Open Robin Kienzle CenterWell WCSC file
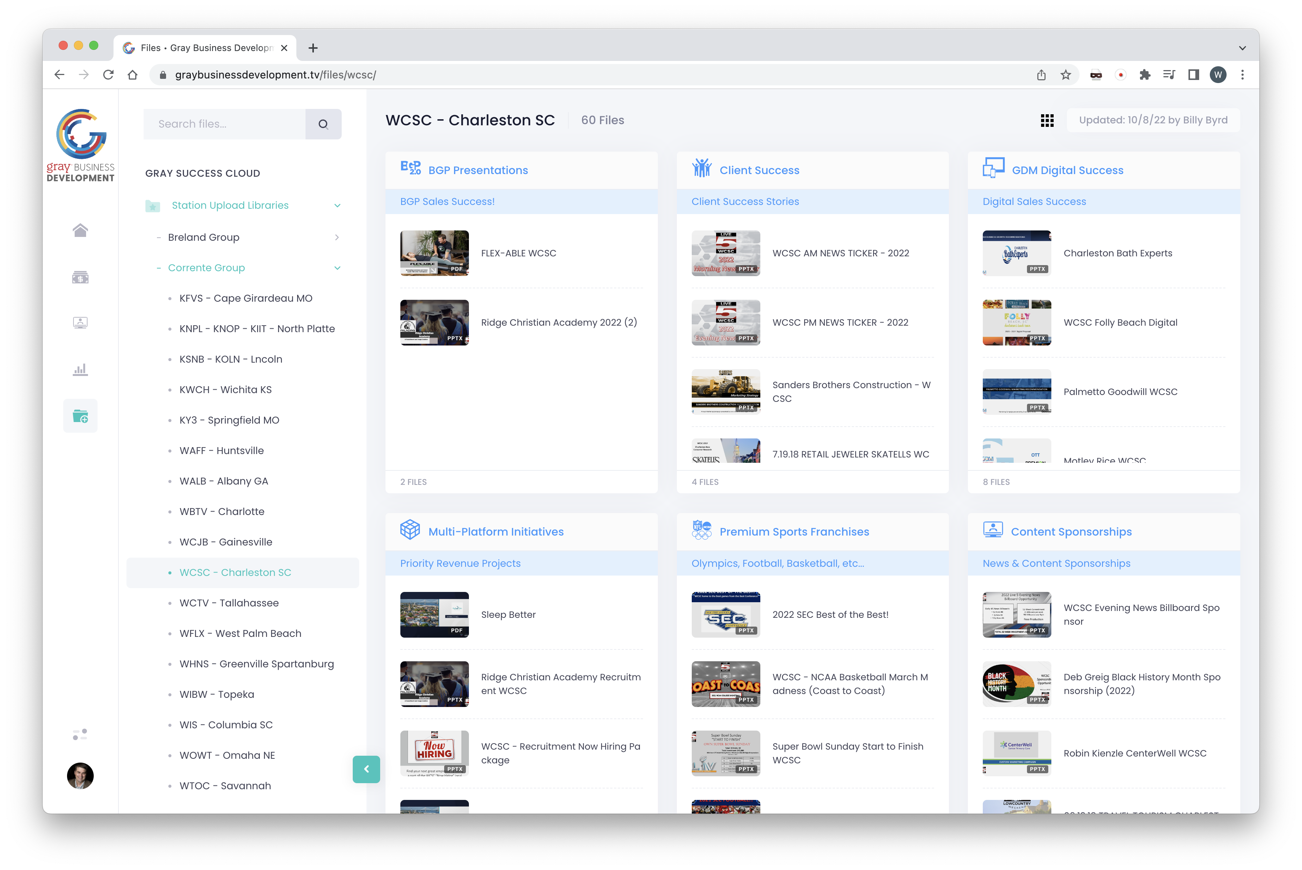This screenshot has height=870, width=1302. coord(1135,753)
